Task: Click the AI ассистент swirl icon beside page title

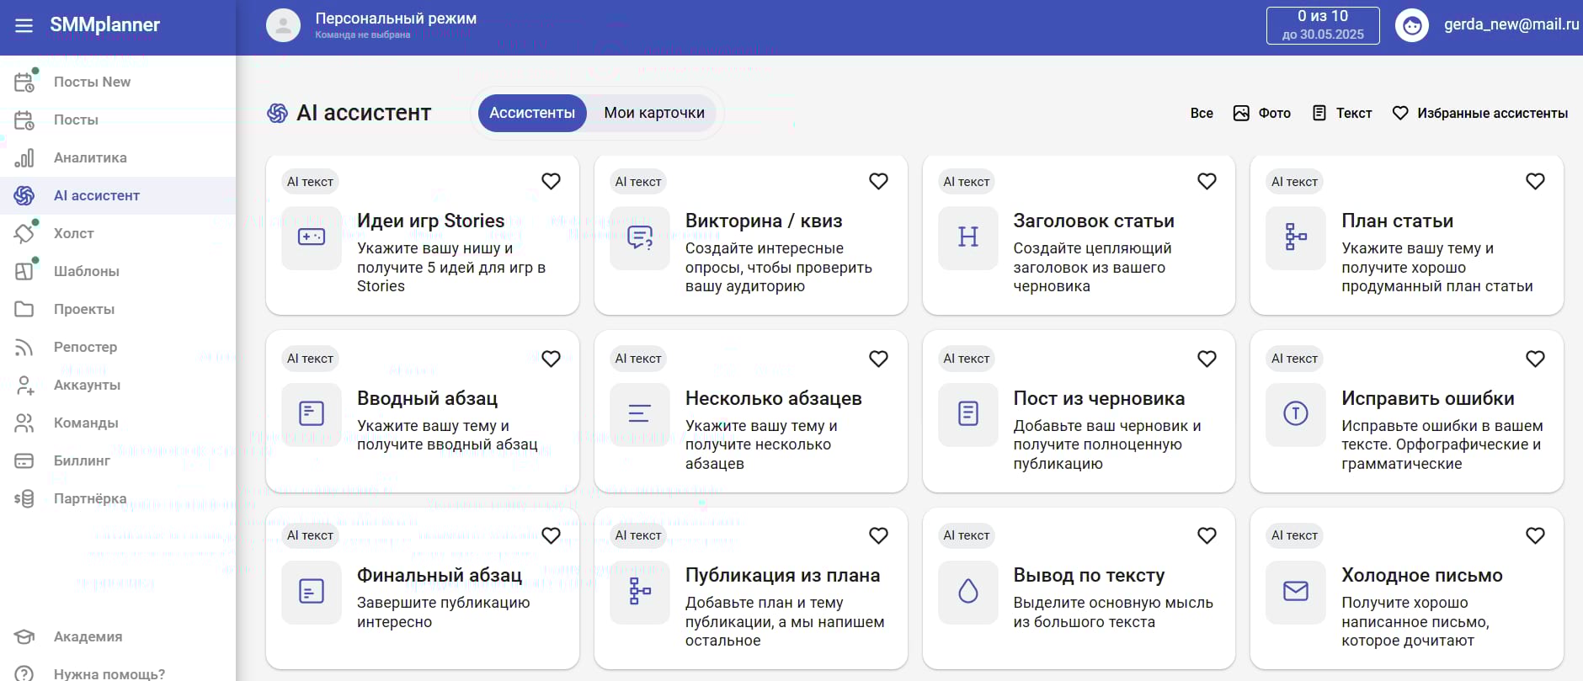Action: (277, 113)
